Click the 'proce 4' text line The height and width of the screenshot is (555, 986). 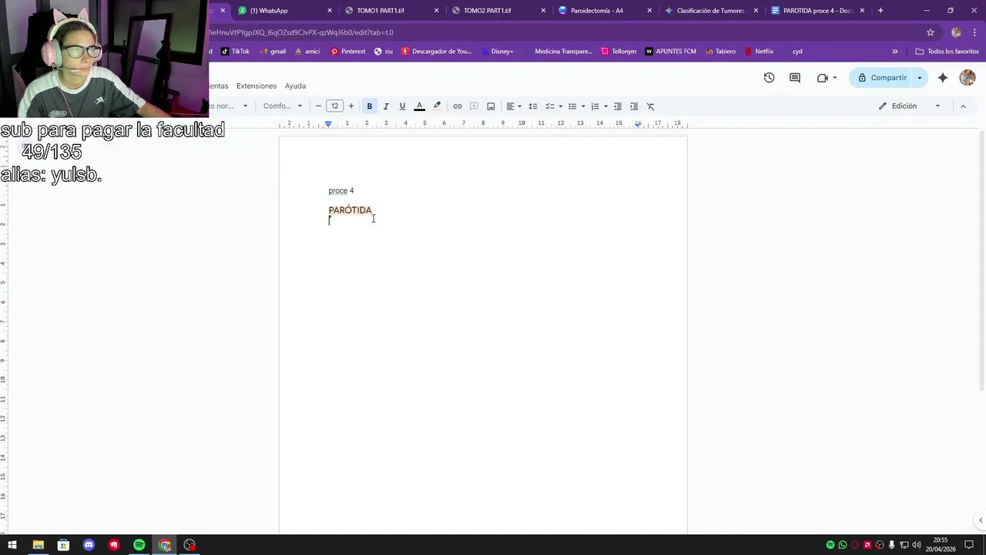tap(341, 190)
